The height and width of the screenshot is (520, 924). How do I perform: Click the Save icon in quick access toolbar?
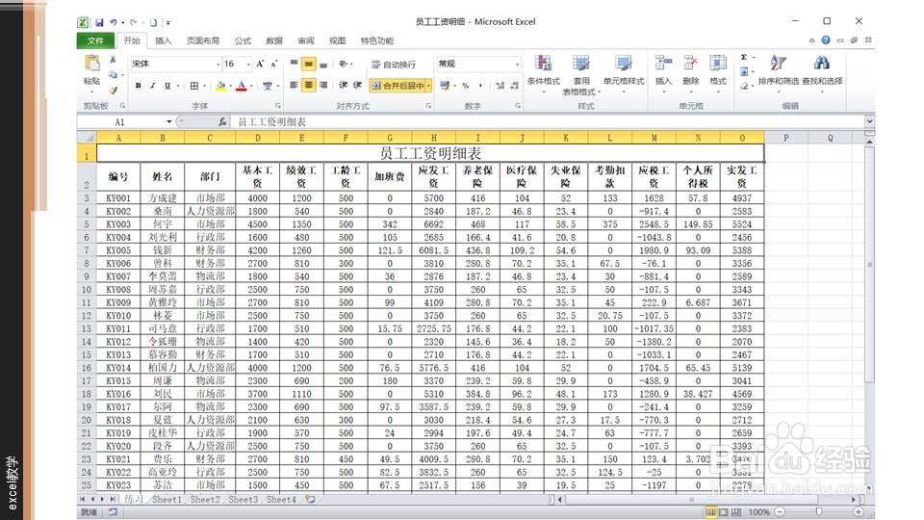click(x=99, y=22)
